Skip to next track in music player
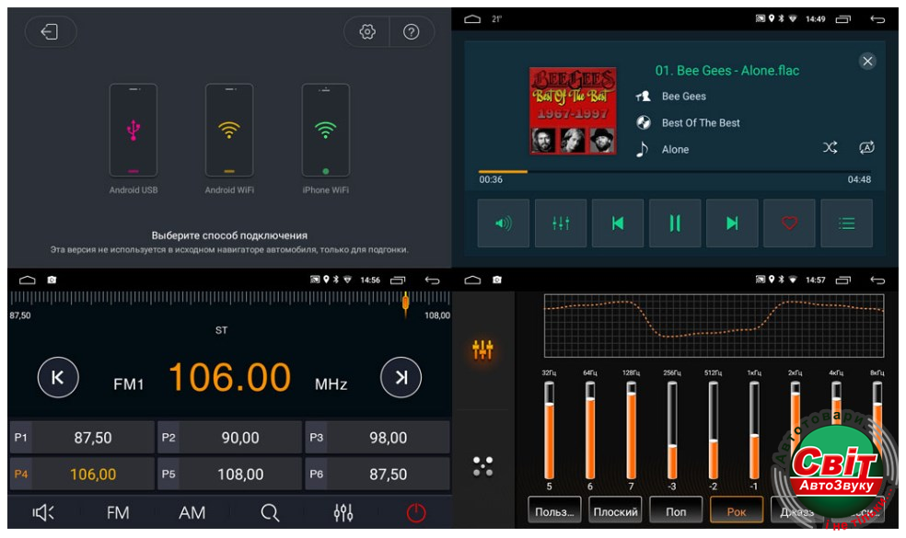The height and width of the screenshot is (538, 906). (x=732, y=223)
